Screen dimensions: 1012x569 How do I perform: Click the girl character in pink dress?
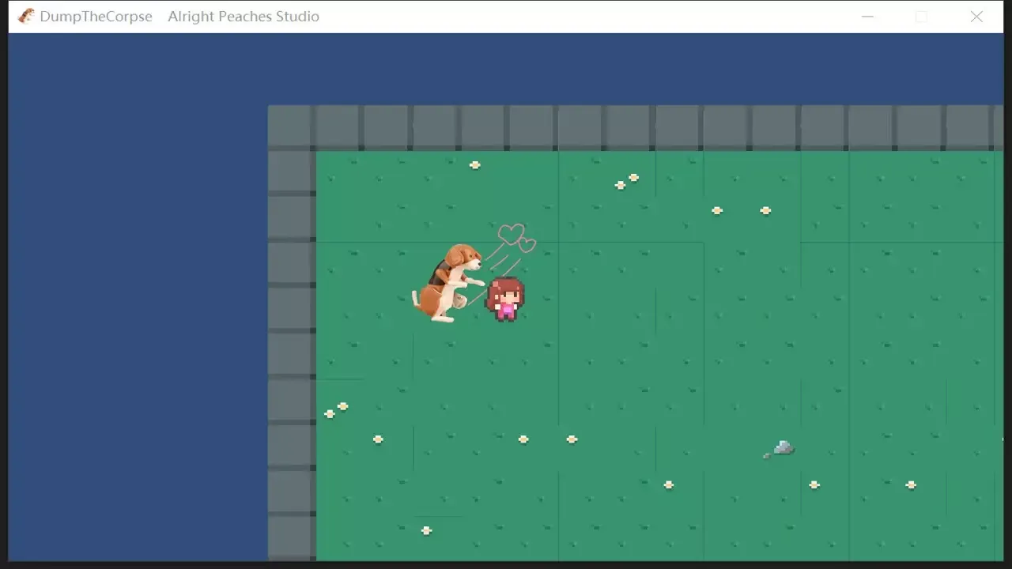[x=505, y=299]
